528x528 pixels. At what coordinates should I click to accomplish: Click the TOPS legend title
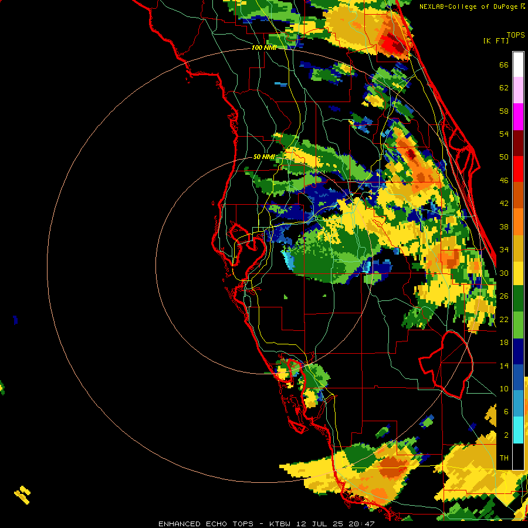516,35
